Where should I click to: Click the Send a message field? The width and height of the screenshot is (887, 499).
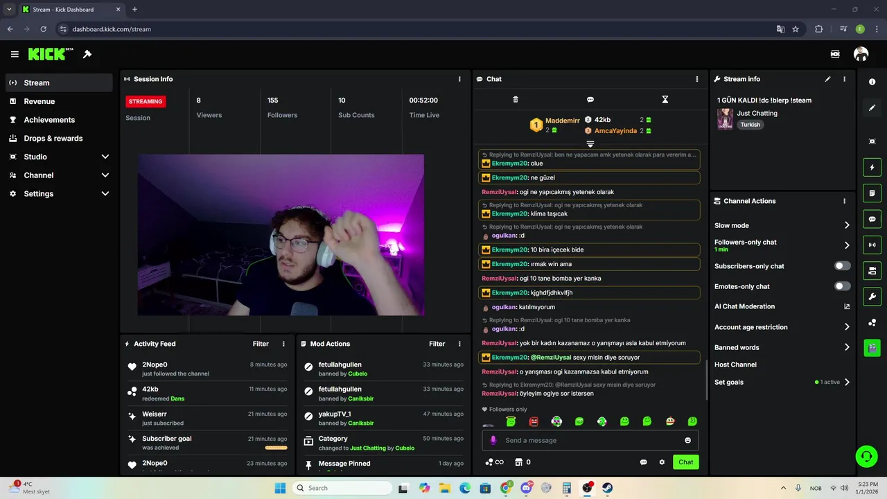click(590, 440)
